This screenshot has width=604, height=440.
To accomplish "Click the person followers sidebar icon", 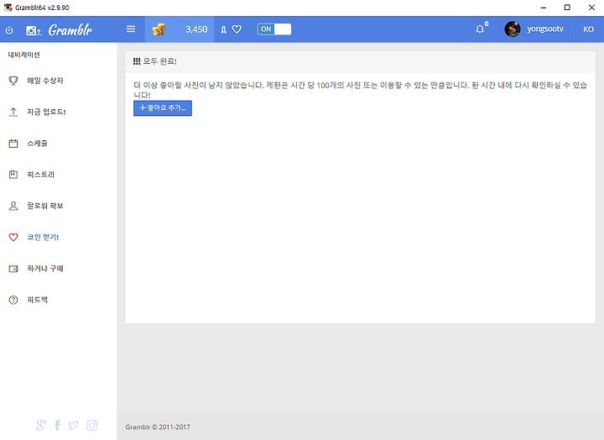I will coord(13,206).
